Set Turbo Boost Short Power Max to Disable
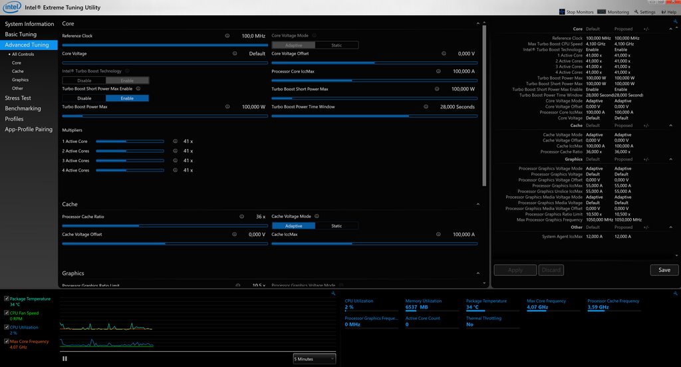This screenshot has width=681, height=367. click(x=84, y=98)
